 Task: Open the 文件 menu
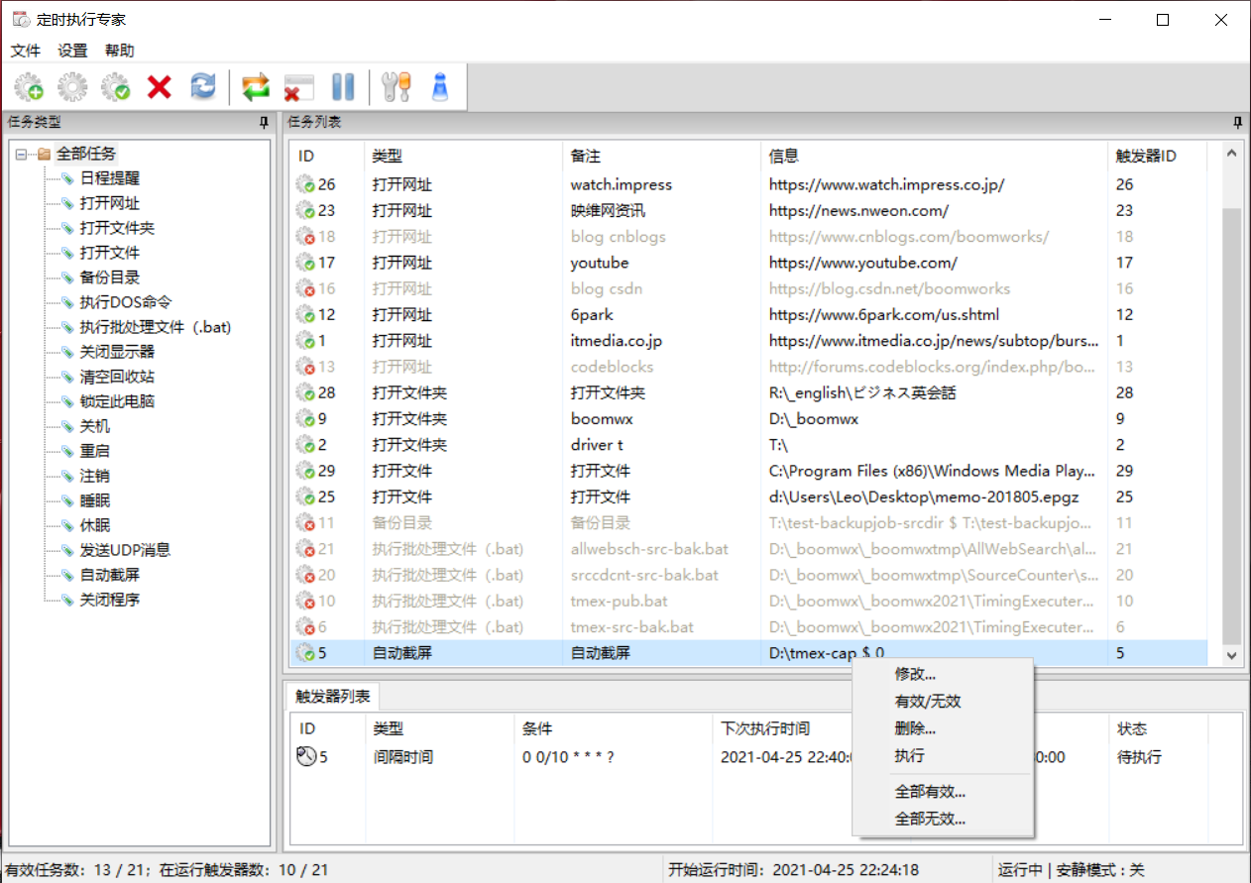coord(26,51)
